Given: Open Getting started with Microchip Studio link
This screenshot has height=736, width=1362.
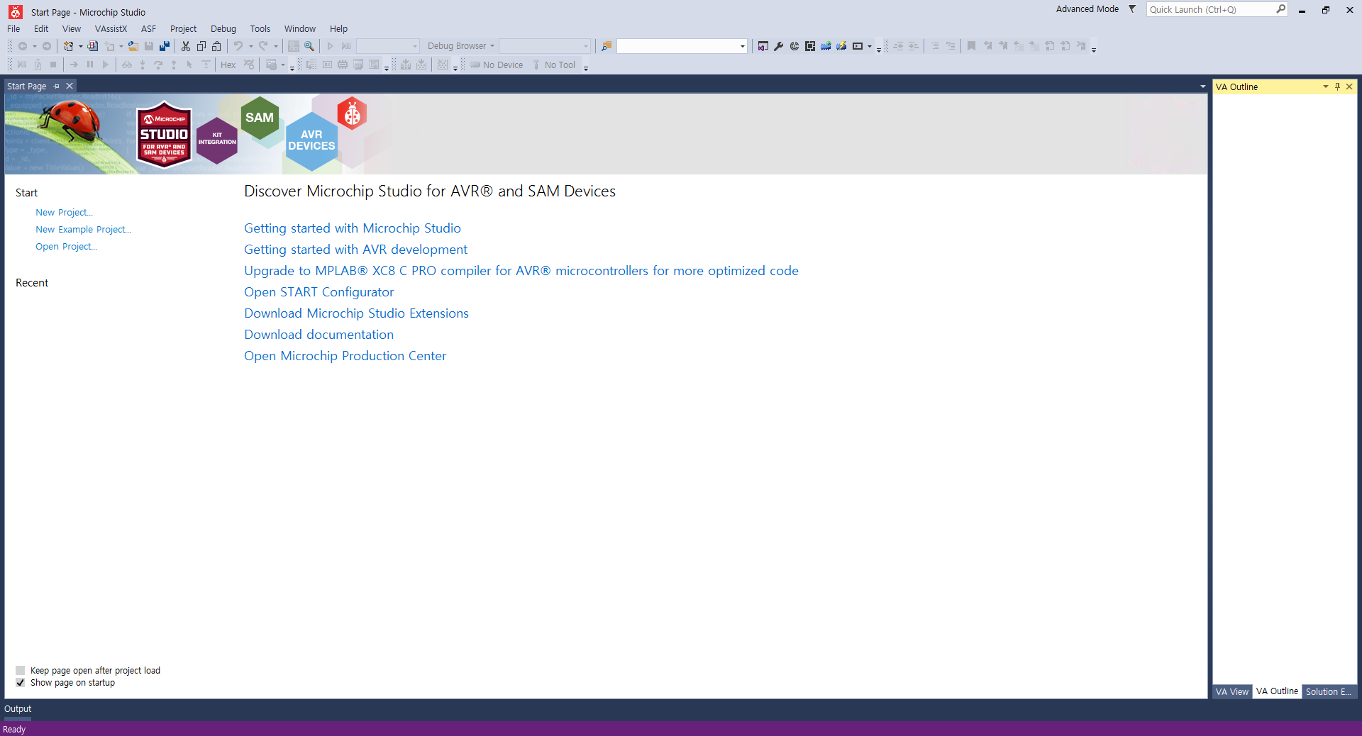Looking at the screenshot, I should pyautogui.click(x=353, y=228).
